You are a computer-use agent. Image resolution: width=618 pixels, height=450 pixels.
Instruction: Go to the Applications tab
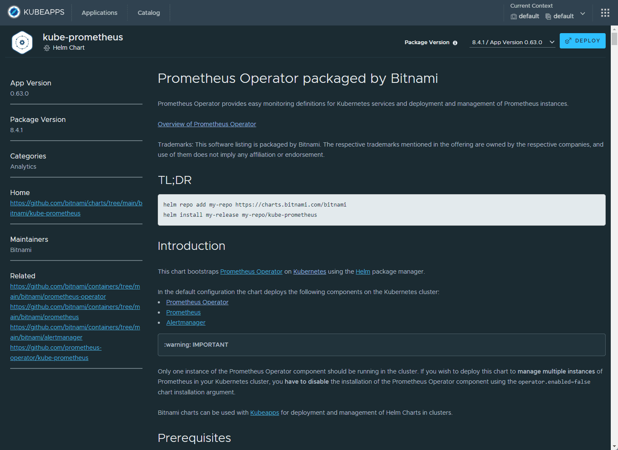pyautogui.click(x=99, y=13)
